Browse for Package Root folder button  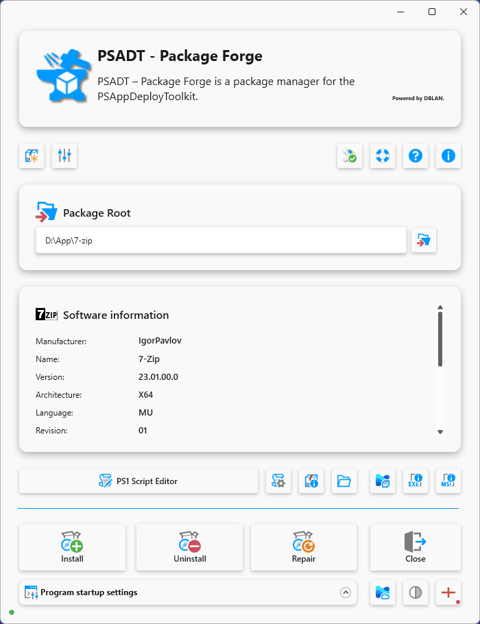[x=424, y=240]
